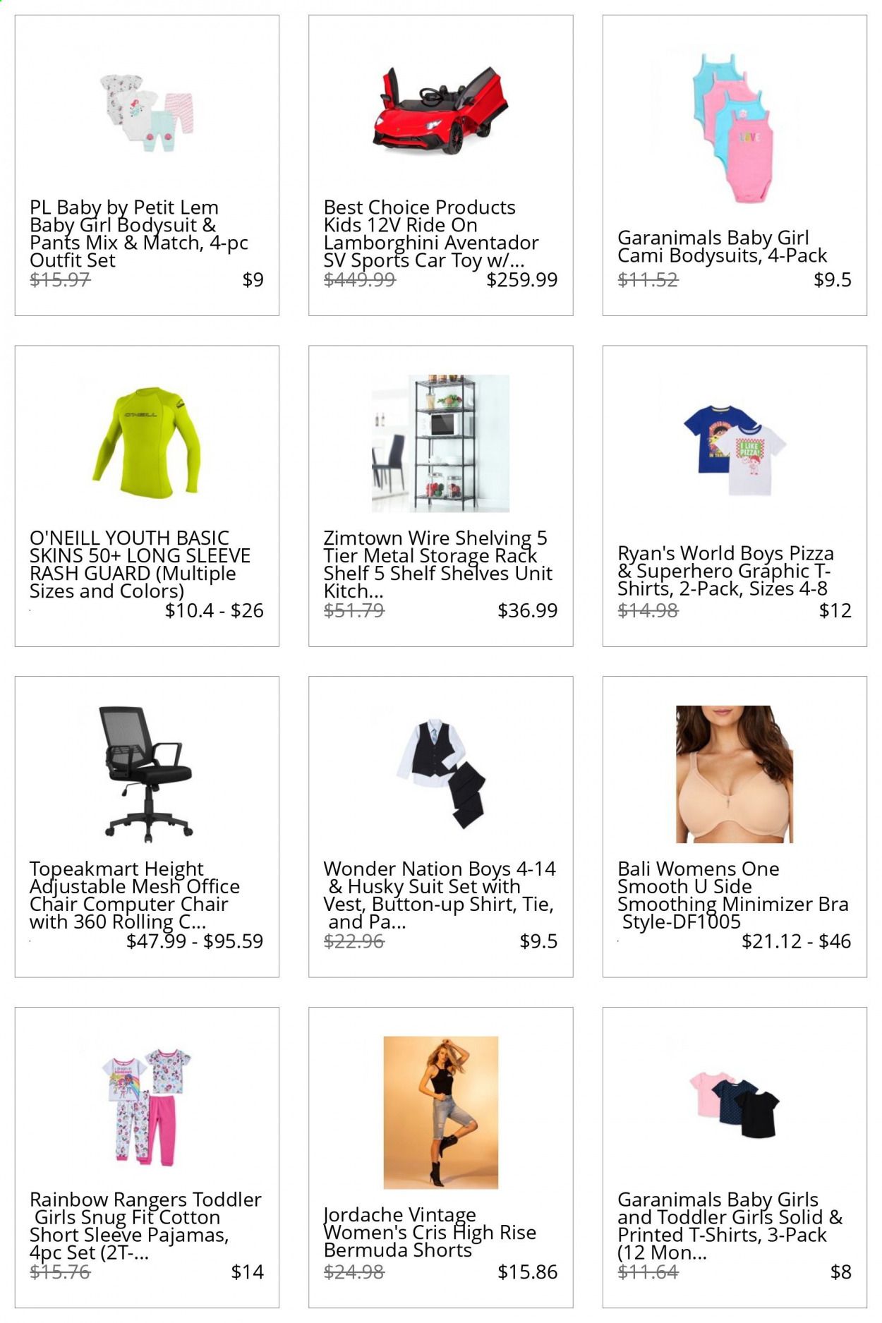Open the Jordache Vintage Women's shorts title

tap(430, 1232)
